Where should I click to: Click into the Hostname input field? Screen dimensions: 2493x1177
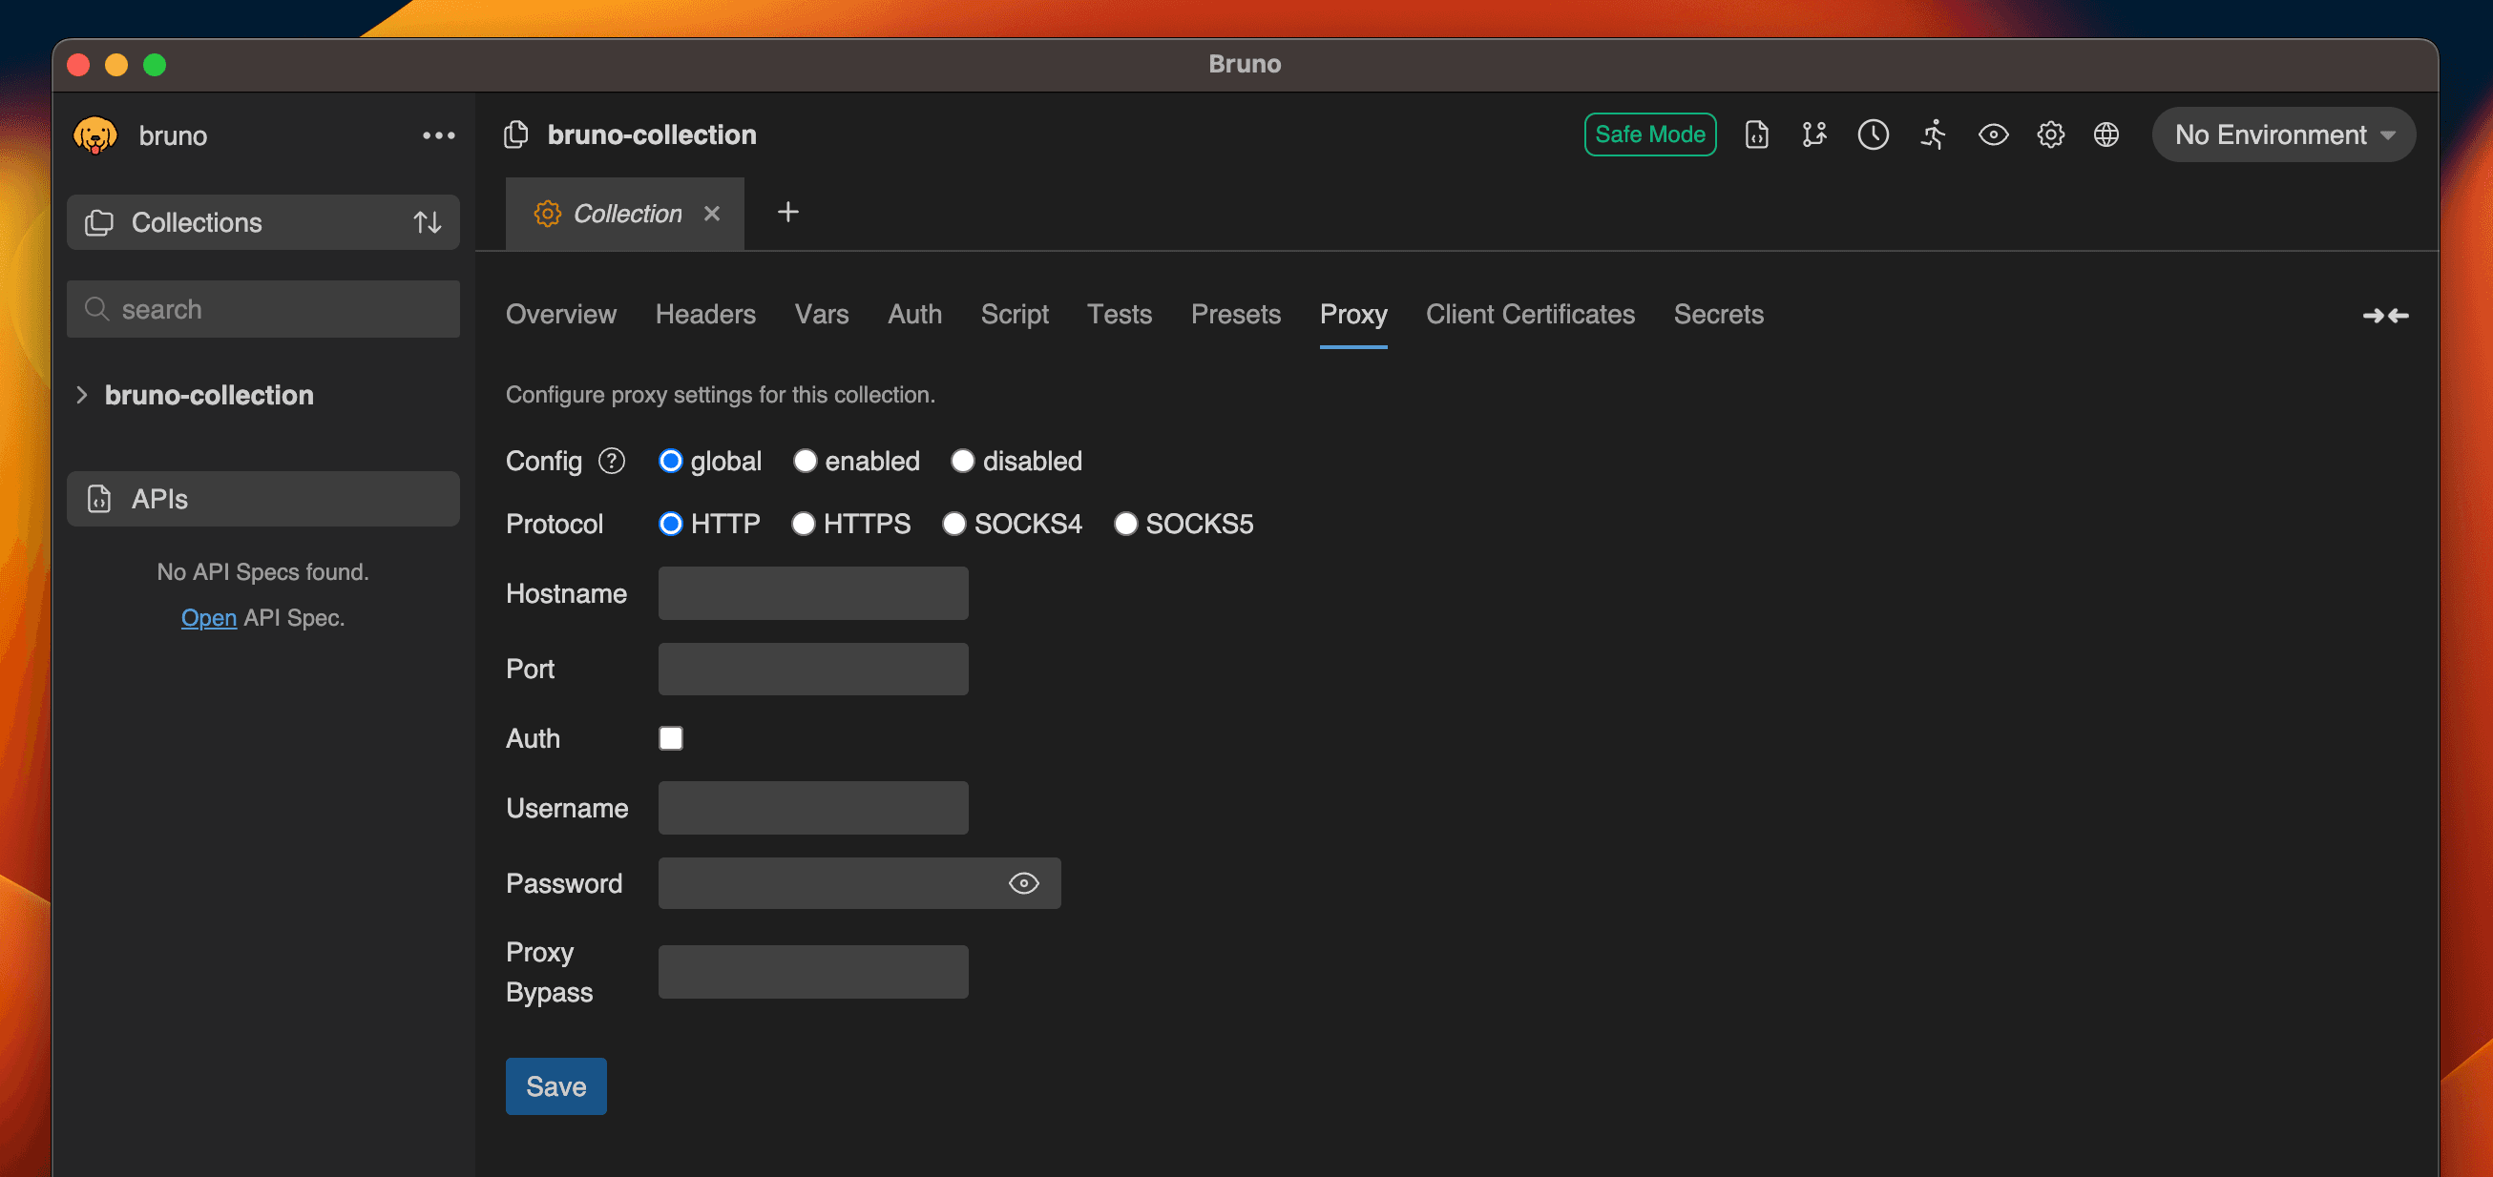[812, 593]
